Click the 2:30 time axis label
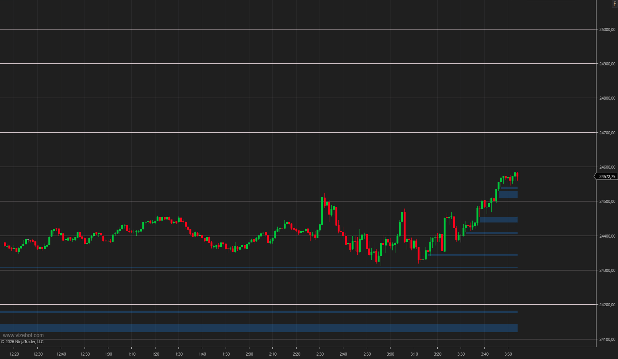 pos(320,354)
